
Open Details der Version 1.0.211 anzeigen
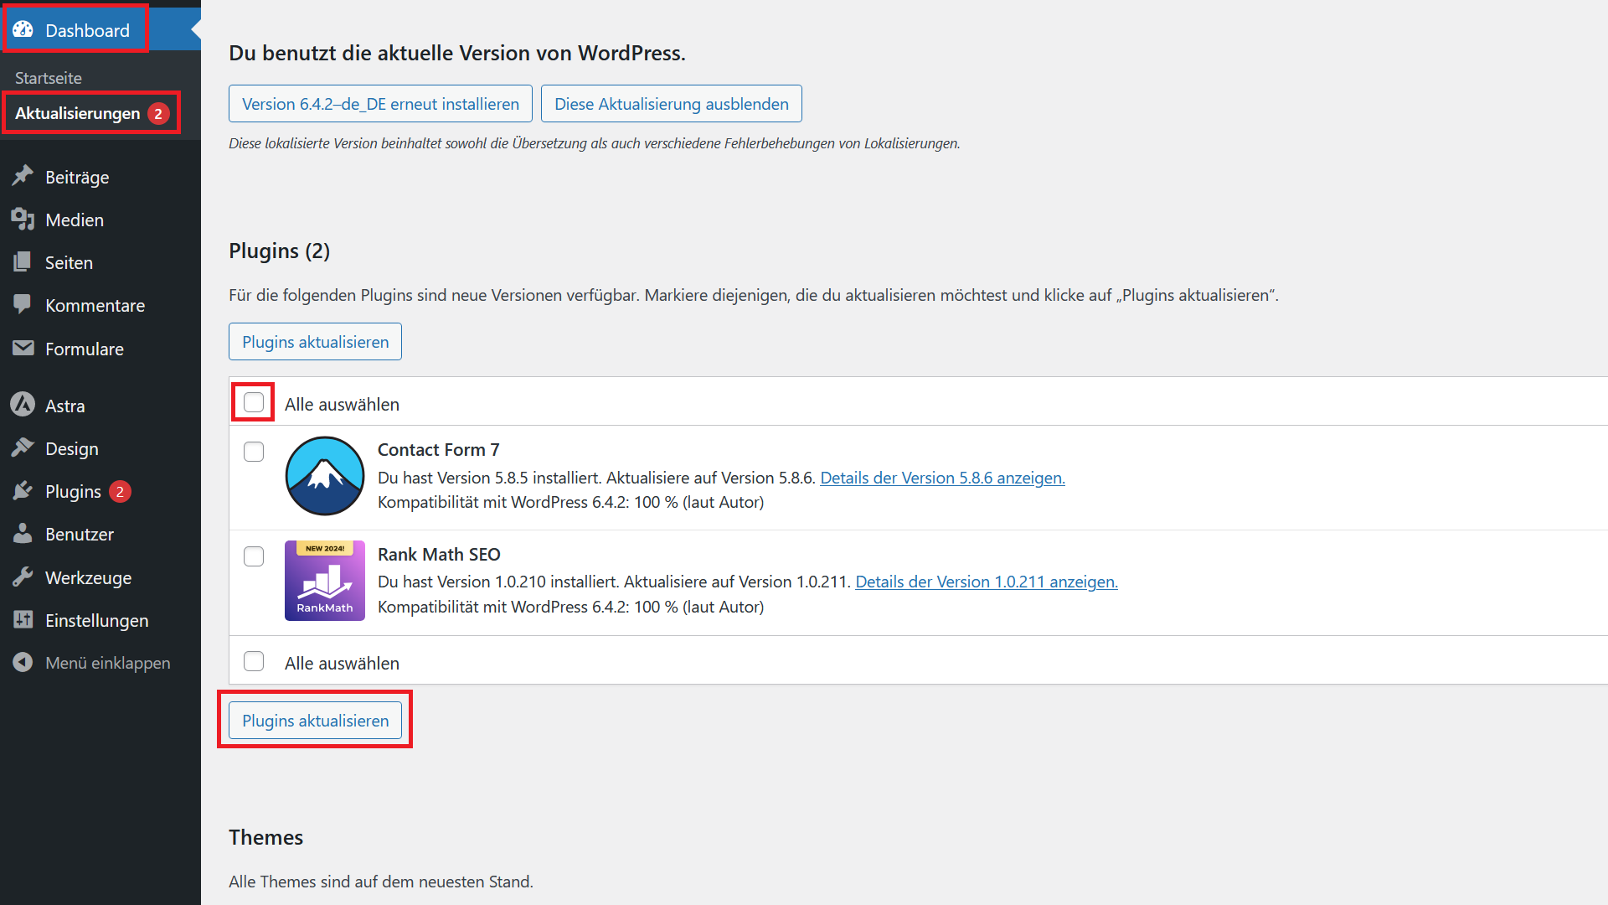tap(987, 582)
